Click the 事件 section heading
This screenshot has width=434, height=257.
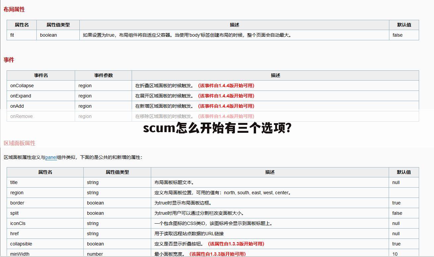pos(9,60)
